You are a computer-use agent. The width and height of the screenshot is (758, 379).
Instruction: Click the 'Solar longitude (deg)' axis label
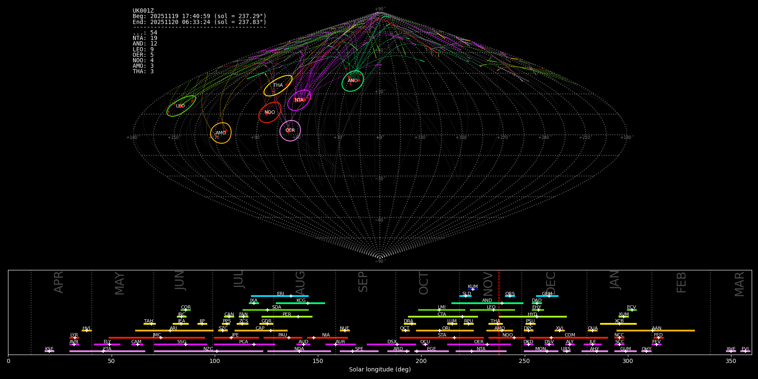[380, 370]
